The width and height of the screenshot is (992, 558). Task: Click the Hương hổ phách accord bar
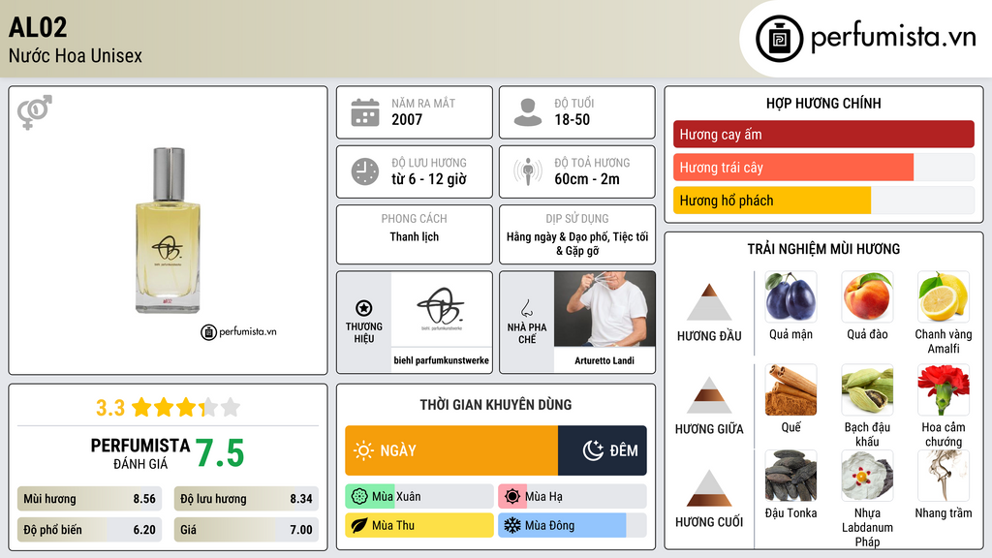pos(823,201)
